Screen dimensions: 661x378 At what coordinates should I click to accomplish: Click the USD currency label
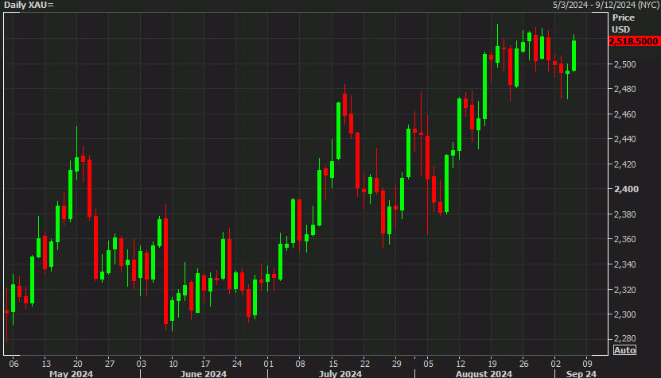(621, 29)
